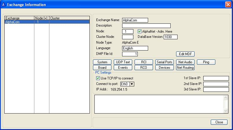Disable Use TCP/IP to connect
The width and height of the screenshot is (233, 130).
pos(98,78)
